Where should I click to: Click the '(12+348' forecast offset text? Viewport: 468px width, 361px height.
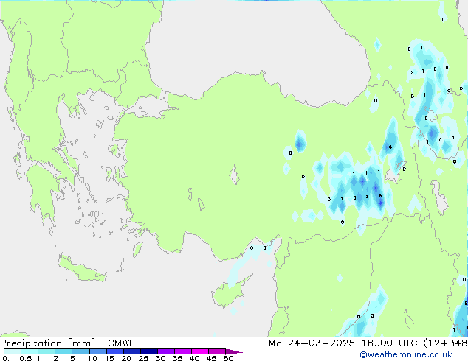[446, 343]
